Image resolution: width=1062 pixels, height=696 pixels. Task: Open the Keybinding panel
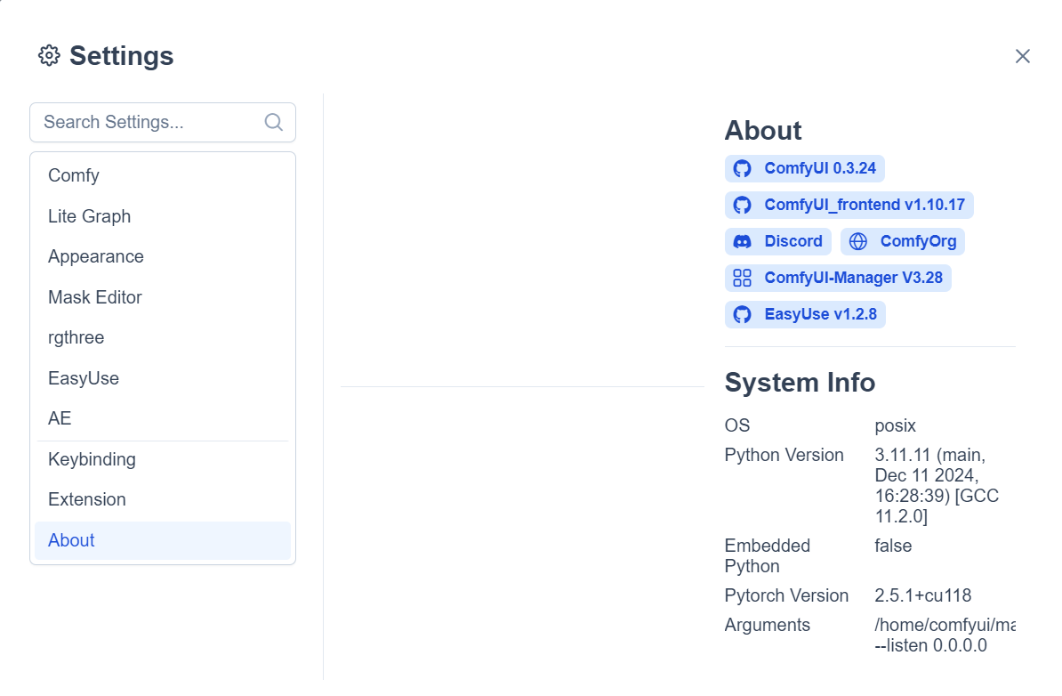click(92, 459)
